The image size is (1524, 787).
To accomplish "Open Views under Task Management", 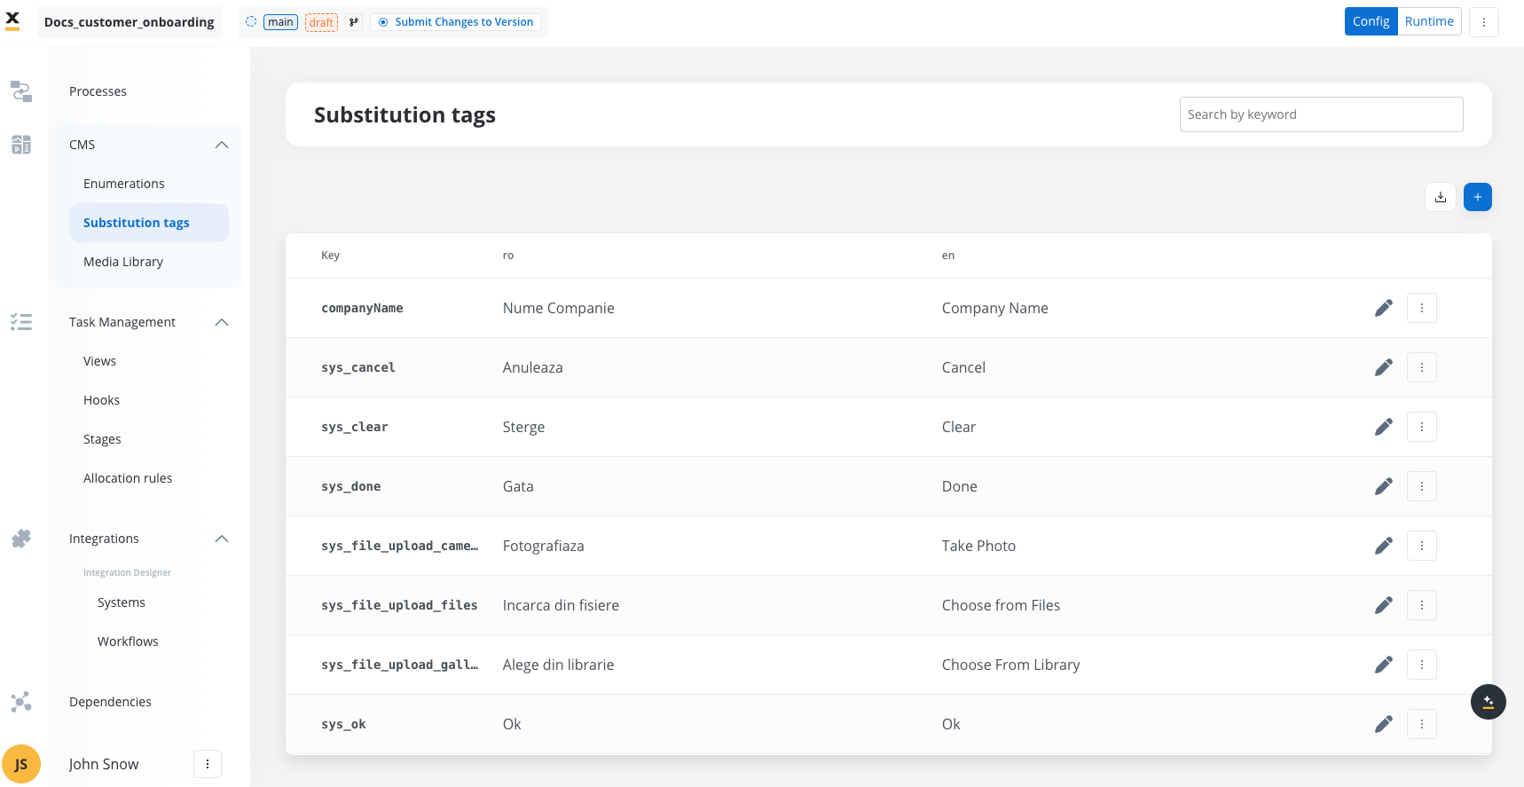I will 100,361.
